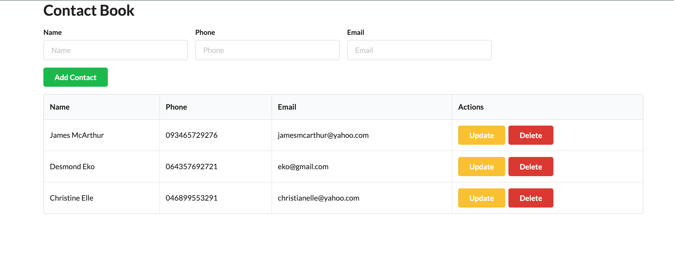
Task: Click the Update button for Desmond Eko
Action: [481, 166]
